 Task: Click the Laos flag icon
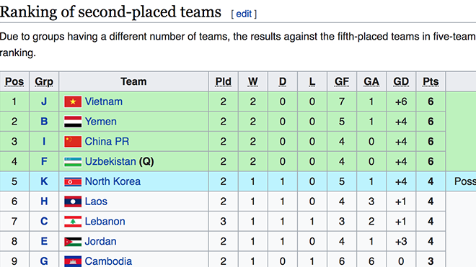coord(73,202)
